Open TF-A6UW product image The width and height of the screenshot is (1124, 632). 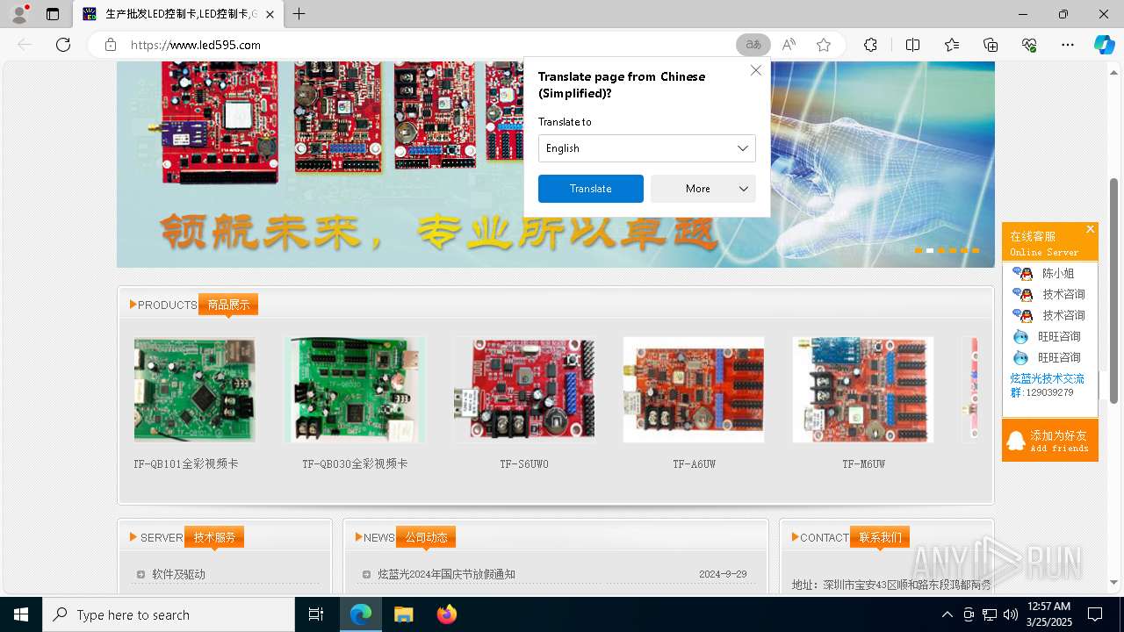pyautogui.click(x=694, y=390)
